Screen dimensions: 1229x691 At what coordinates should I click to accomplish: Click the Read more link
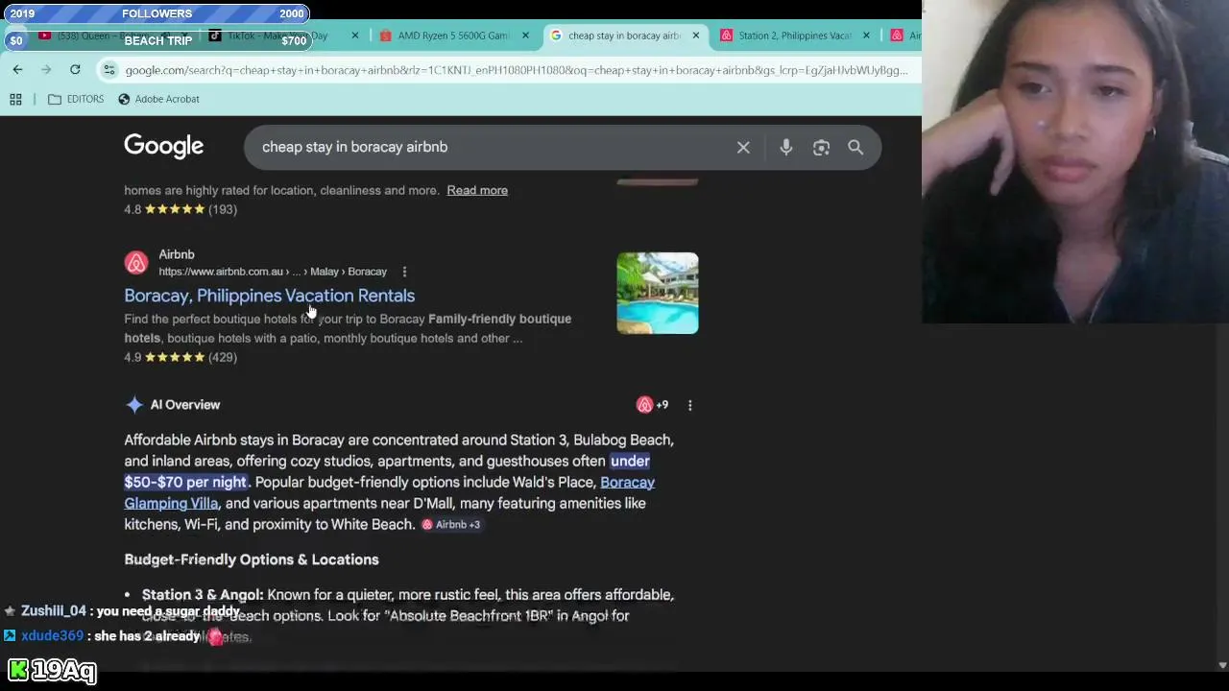click(477, 190)
